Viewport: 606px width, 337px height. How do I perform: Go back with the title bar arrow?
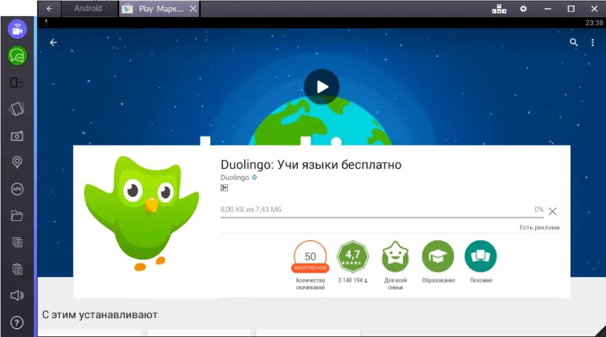50,8
